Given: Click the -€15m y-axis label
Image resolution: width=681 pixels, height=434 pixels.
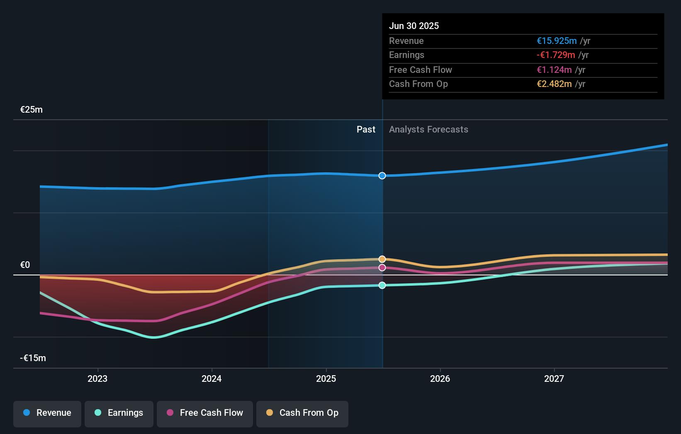Looking at the screenshot, I should (33, 358).
